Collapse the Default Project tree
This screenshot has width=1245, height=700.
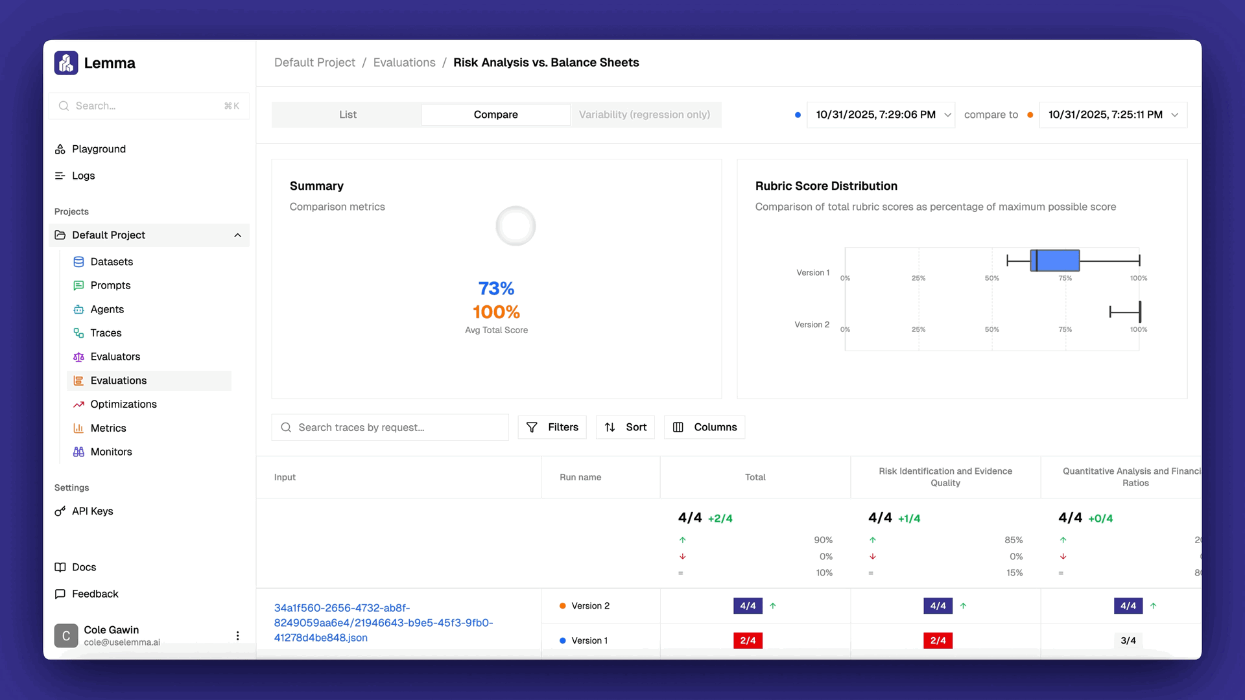[x=237, y=235]
